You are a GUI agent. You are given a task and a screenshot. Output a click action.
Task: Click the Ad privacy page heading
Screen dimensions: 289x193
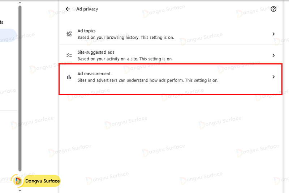(x=87, y=9)
